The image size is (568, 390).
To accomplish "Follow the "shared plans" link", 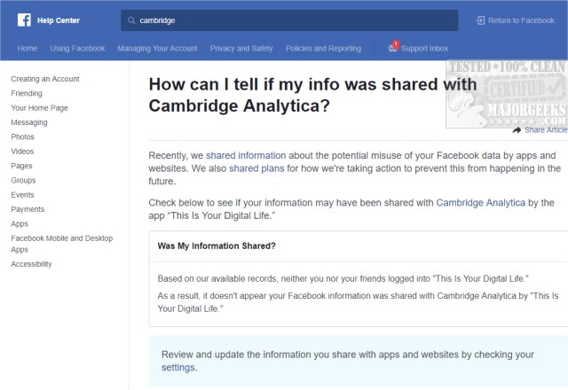I will (256, 168).
